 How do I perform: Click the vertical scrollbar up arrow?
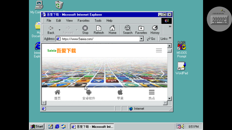pos(170,46)
